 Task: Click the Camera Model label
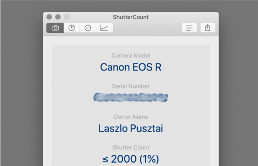(131, 56)
